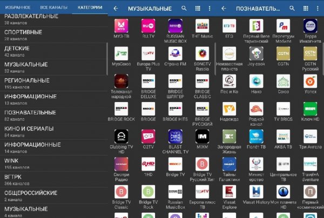
Task: Select the SONGTV Russia channel
Action: coord(202,53)
